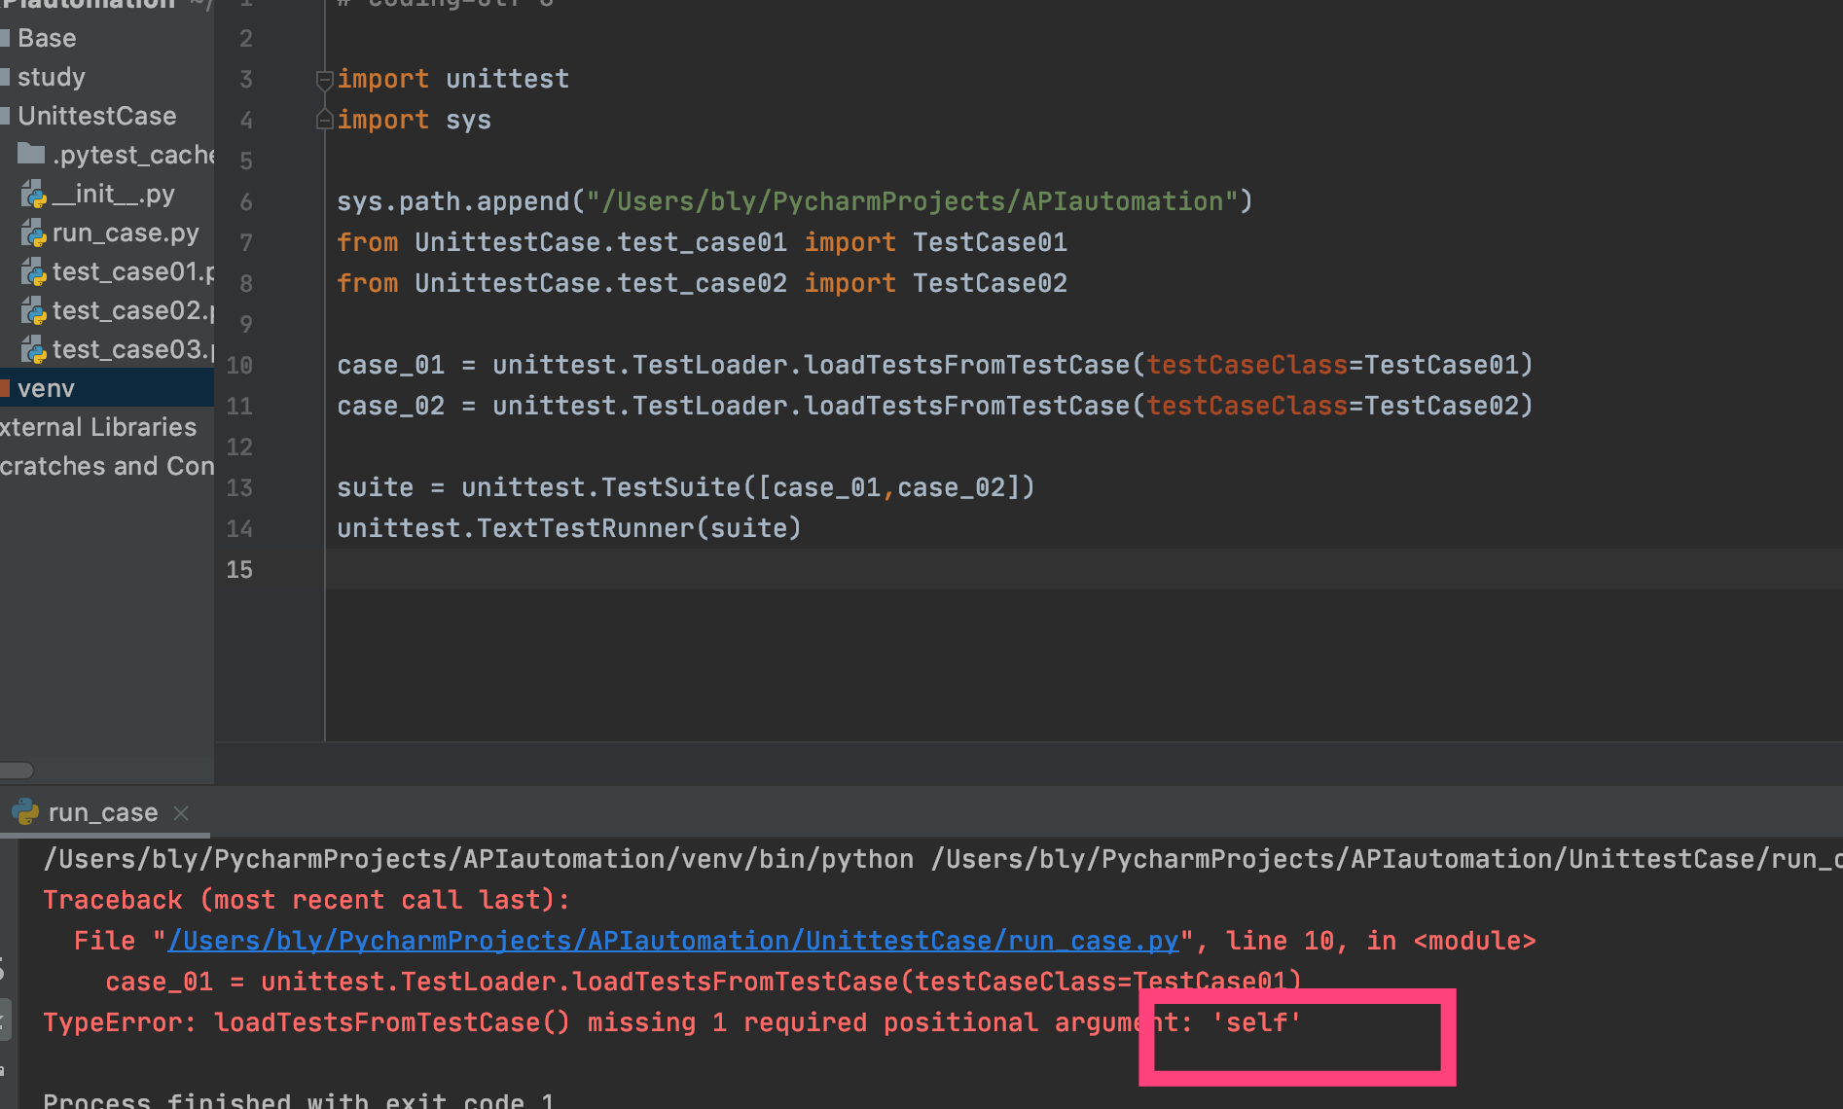
Task: Click the .pytest_cache folder icon
Action: click(x=31, y=154)
